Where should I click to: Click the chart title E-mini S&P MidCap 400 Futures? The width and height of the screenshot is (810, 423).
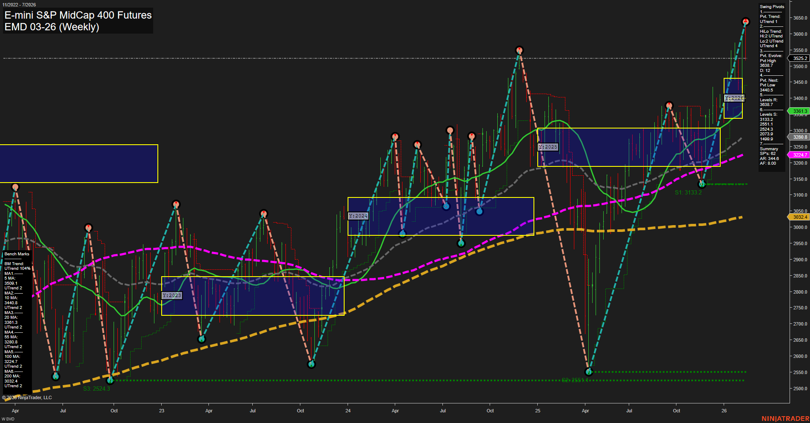point(77,15)
